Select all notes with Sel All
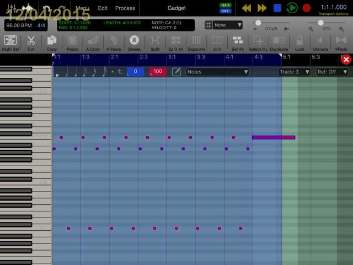353x265 pixels. click(238, 43)
